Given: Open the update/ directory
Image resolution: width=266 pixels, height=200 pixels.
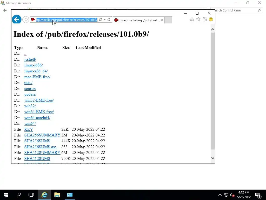Looking at the screenshot, I should pos(30,94).
